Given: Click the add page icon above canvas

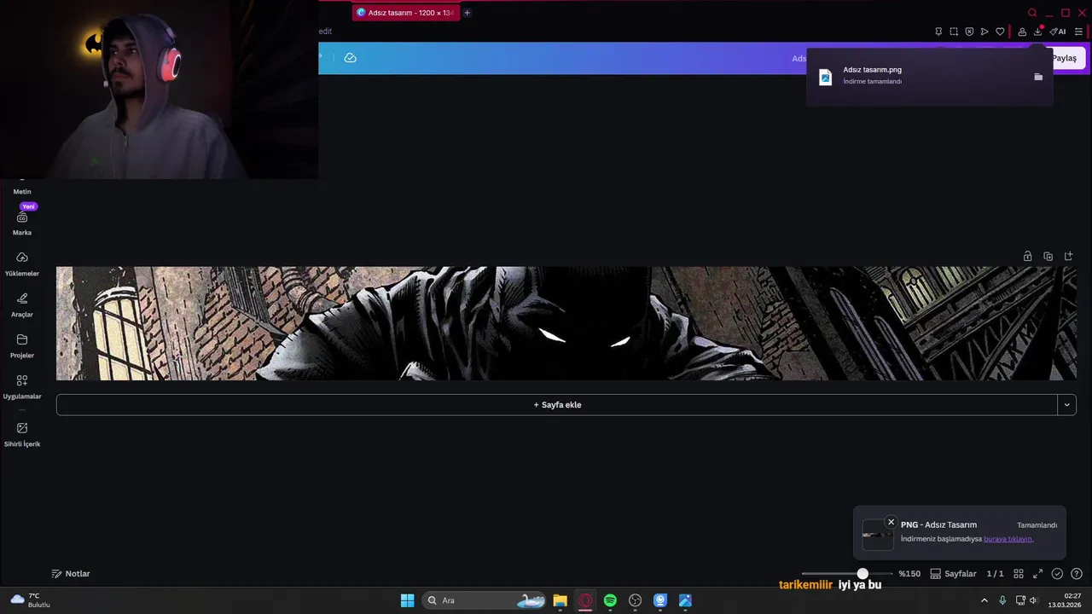Looking at the screenshot, I should [x=1068, y=256].
